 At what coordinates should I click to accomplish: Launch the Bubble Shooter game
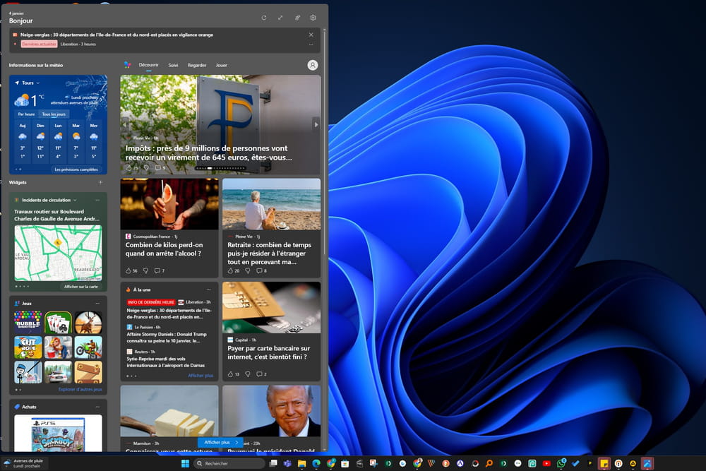(28, 322)
